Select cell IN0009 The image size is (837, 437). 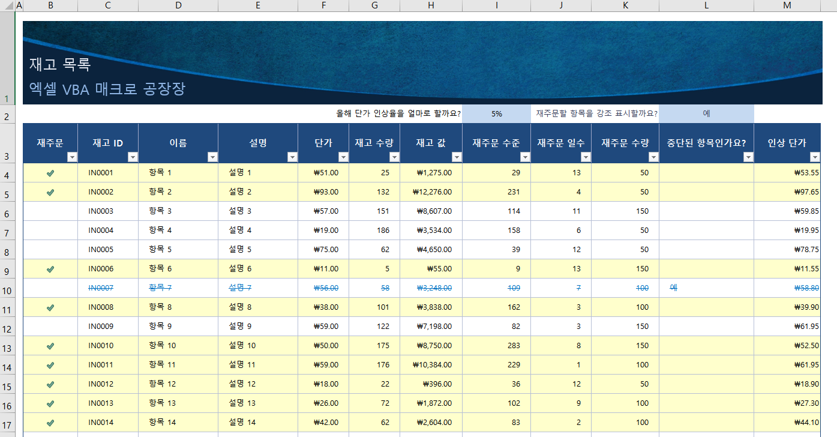(x=108, y=327)
